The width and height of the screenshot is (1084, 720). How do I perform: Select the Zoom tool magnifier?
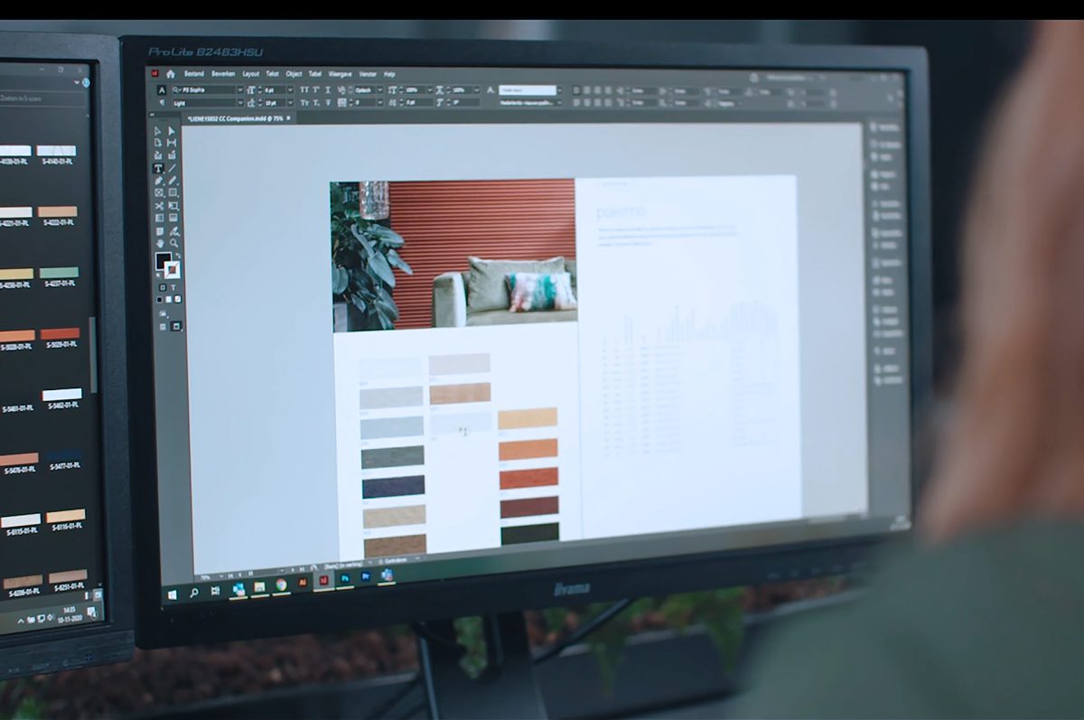[173, 242]
